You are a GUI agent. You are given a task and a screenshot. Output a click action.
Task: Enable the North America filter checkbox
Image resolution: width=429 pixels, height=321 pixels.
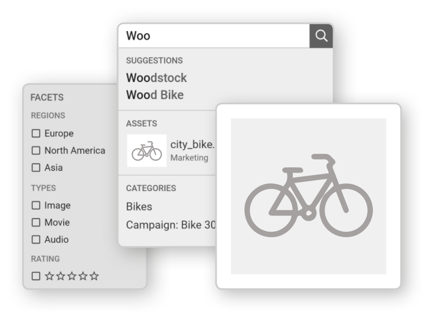36,150
